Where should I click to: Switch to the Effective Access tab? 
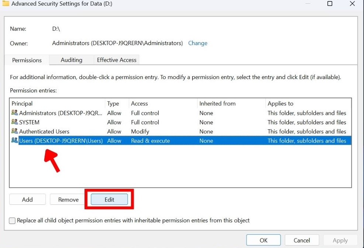click(116, 60)
